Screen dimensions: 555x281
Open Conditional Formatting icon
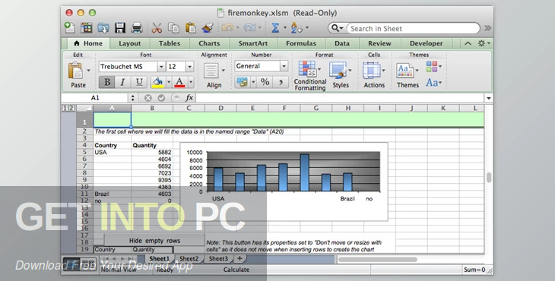[x=307, y=69]
